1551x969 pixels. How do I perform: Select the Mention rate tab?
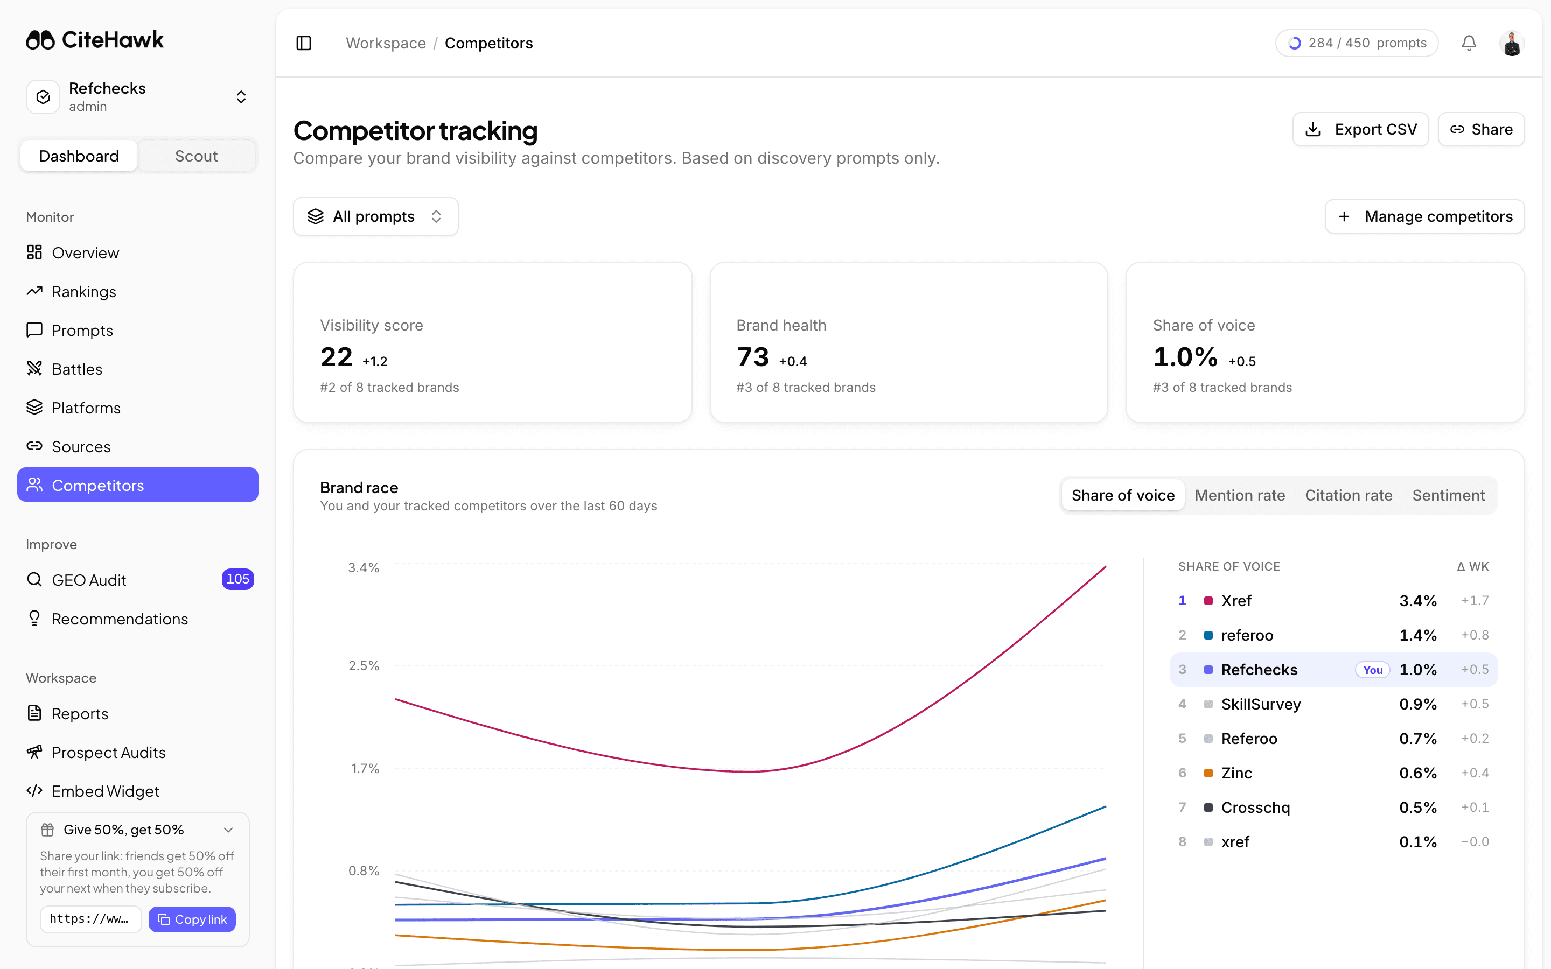[x=1240, y=495]
